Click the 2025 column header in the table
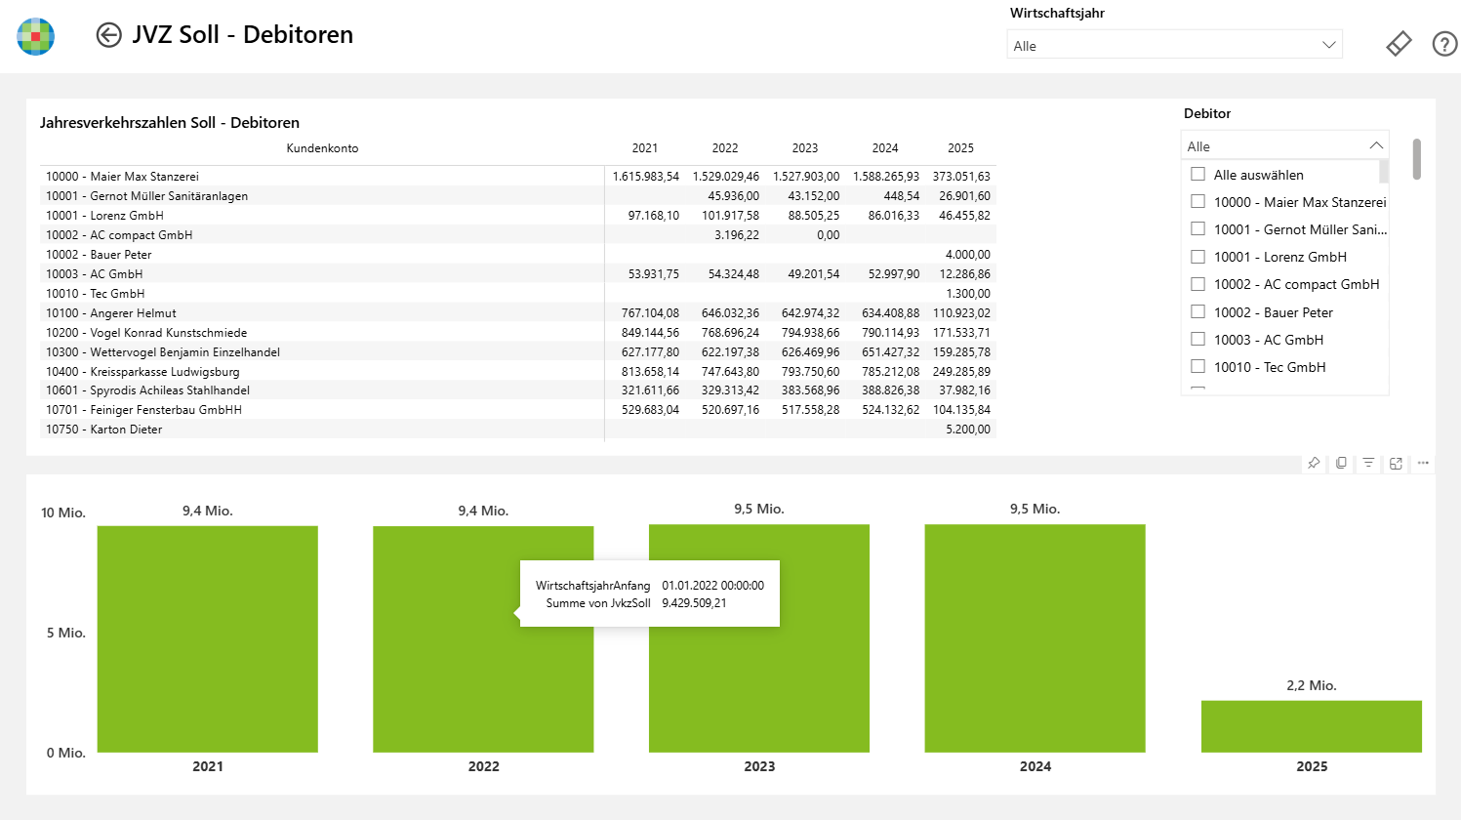1461x820 pixels. coord(960,148)
